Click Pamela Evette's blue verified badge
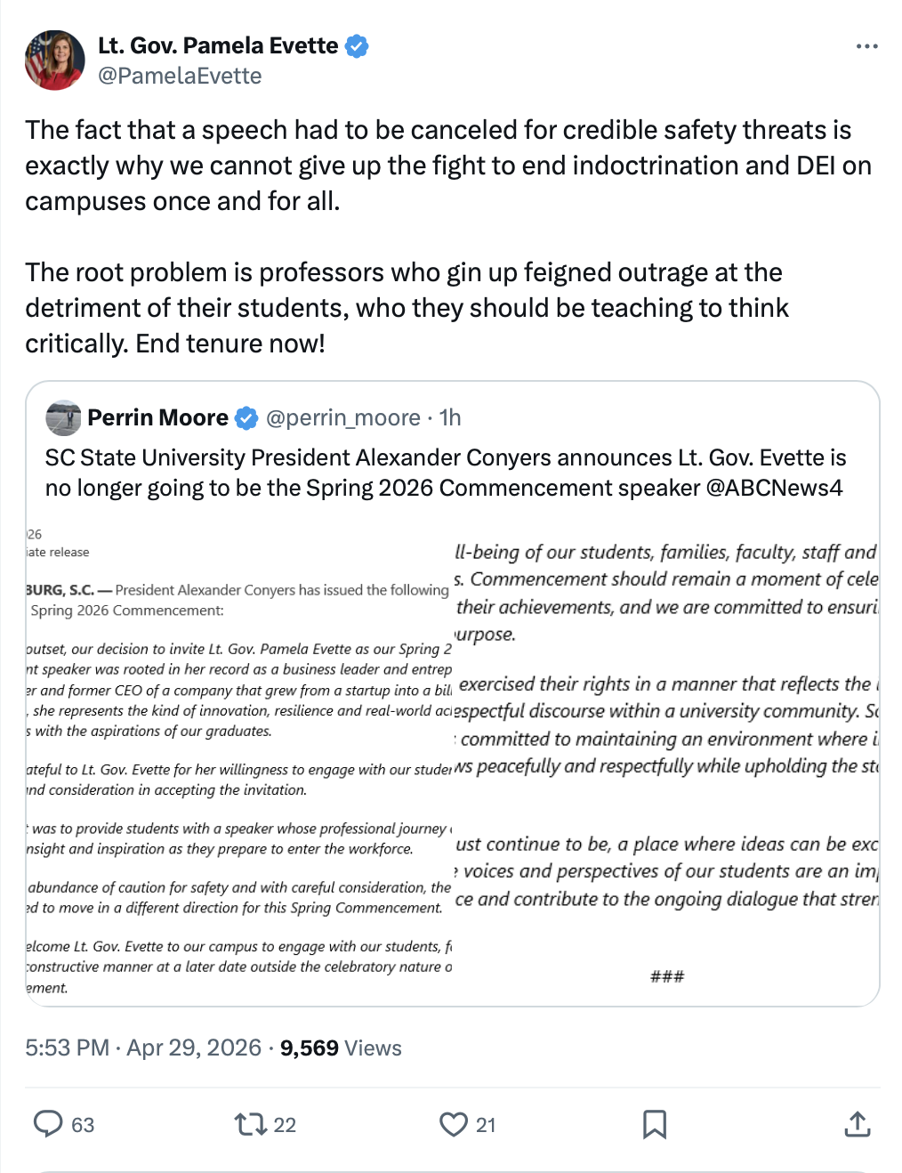This screenshot has height=1173, width=902. point(357,46)
